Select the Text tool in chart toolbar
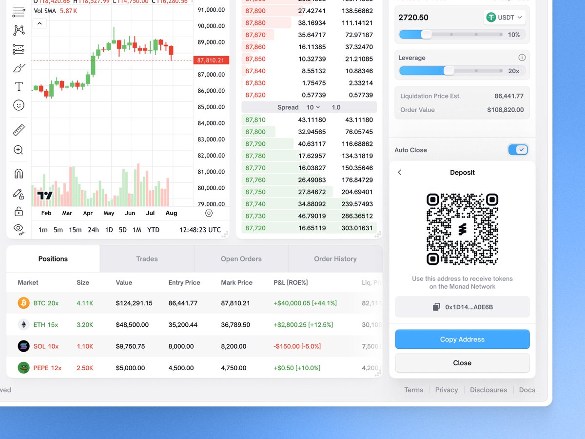Image resolution: width=585 pixels, height=439 pixels. click(19, 86)
